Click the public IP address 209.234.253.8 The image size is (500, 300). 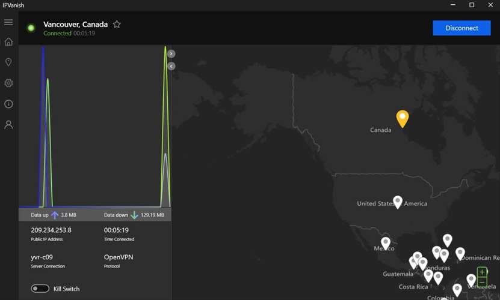pyautogui.click(x=51, y=230)
